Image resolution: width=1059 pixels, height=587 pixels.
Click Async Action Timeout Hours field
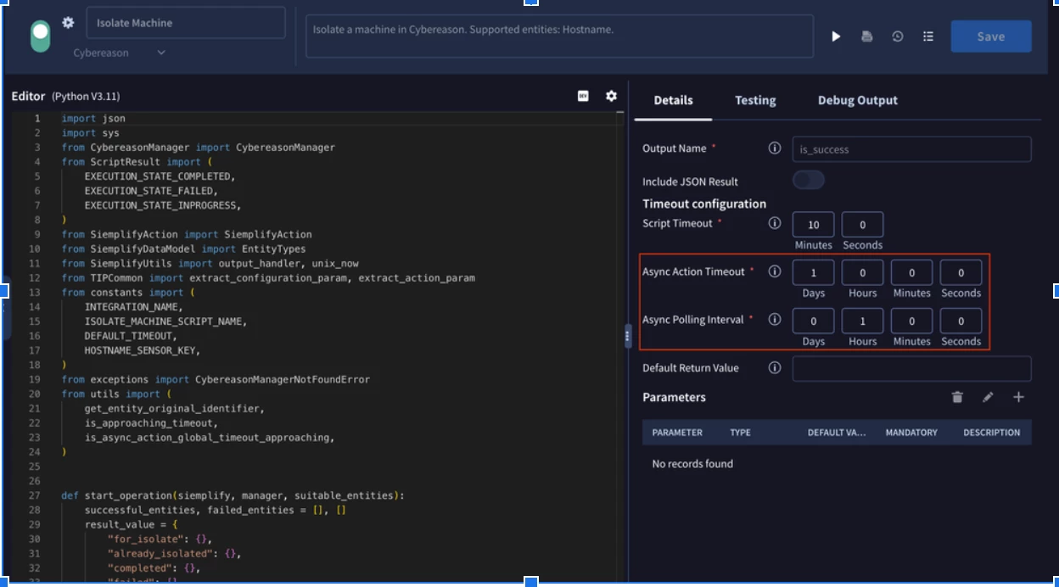(x=862, y=272)
